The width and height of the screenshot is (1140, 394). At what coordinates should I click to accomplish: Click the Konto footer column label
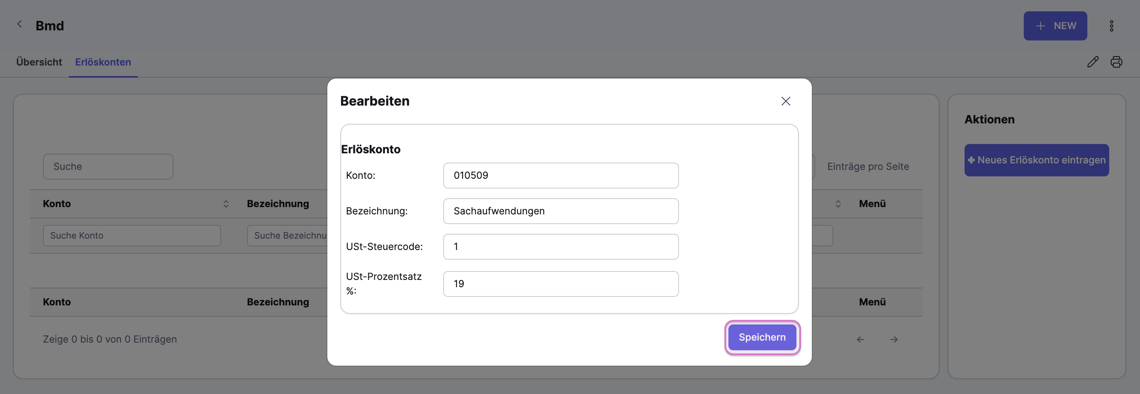57,302
